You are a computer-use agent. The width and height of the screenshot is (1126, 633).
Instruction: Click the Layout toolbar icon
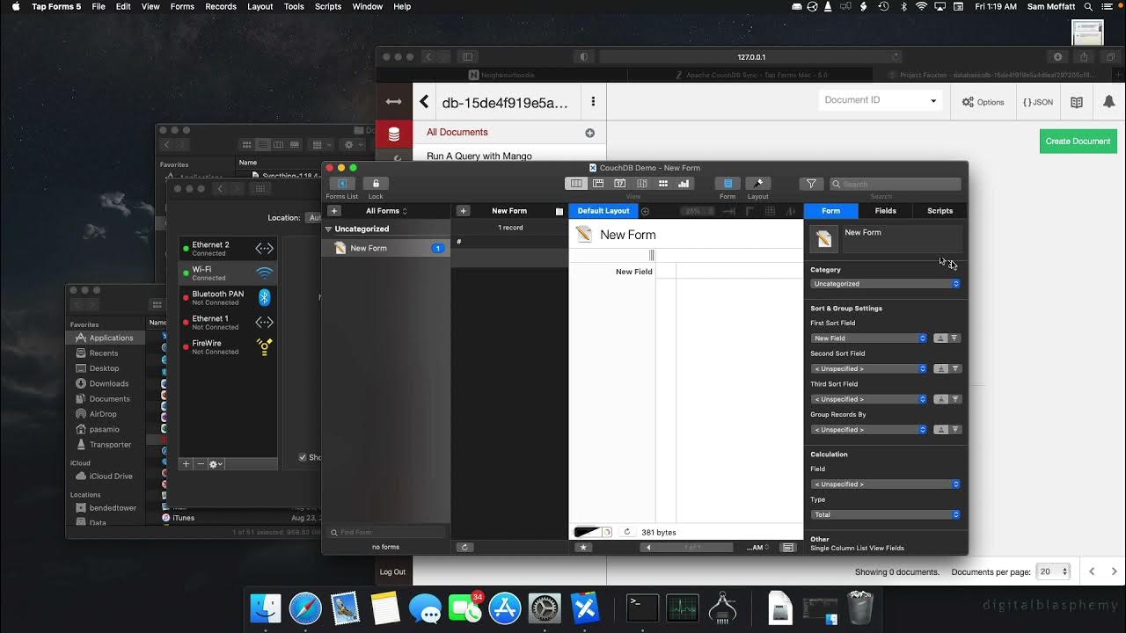tap(758, 184)
